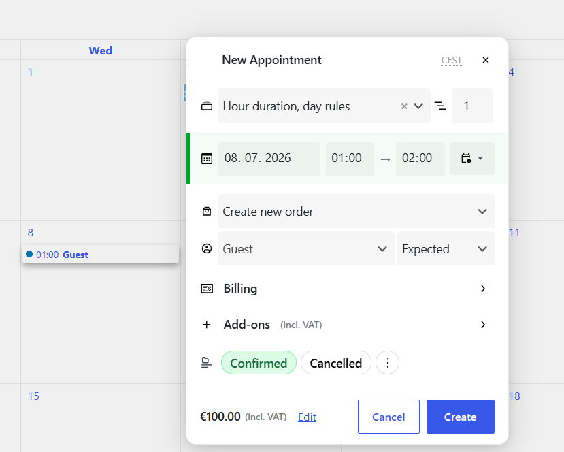
Task: Click the plus icon next to Add-ons
Action: coord(206,325)
